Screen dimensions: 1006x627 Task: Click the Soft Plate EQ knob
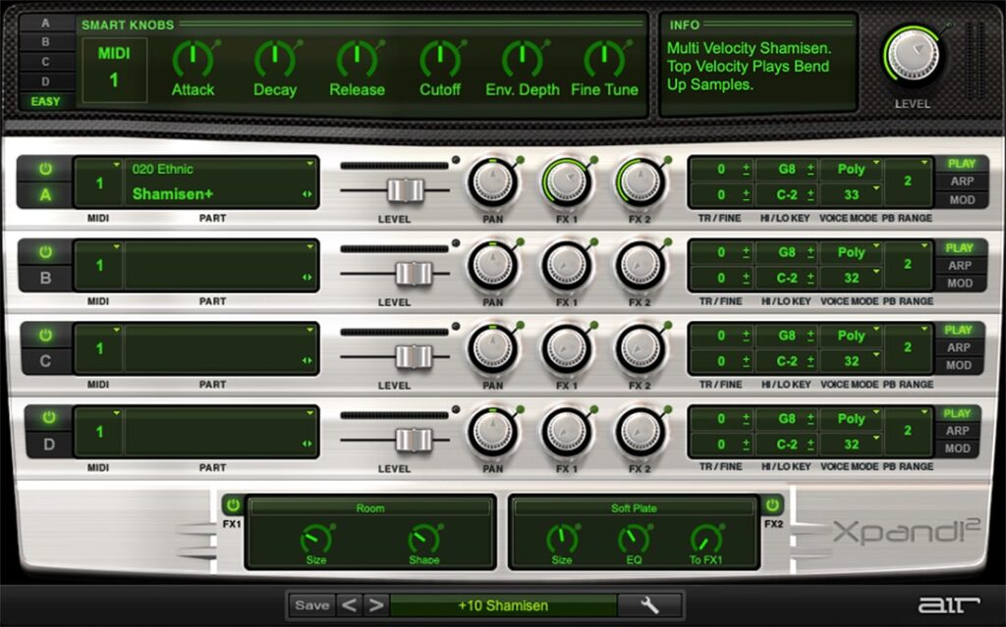(634, 539)
